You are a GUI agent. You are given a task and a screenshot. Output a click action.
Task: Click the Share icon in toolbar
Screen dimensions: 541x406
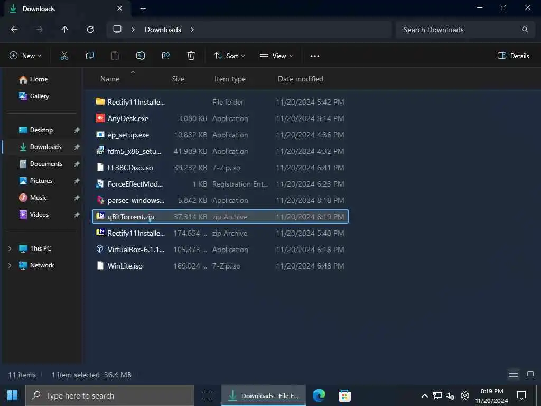click(166, 56)
